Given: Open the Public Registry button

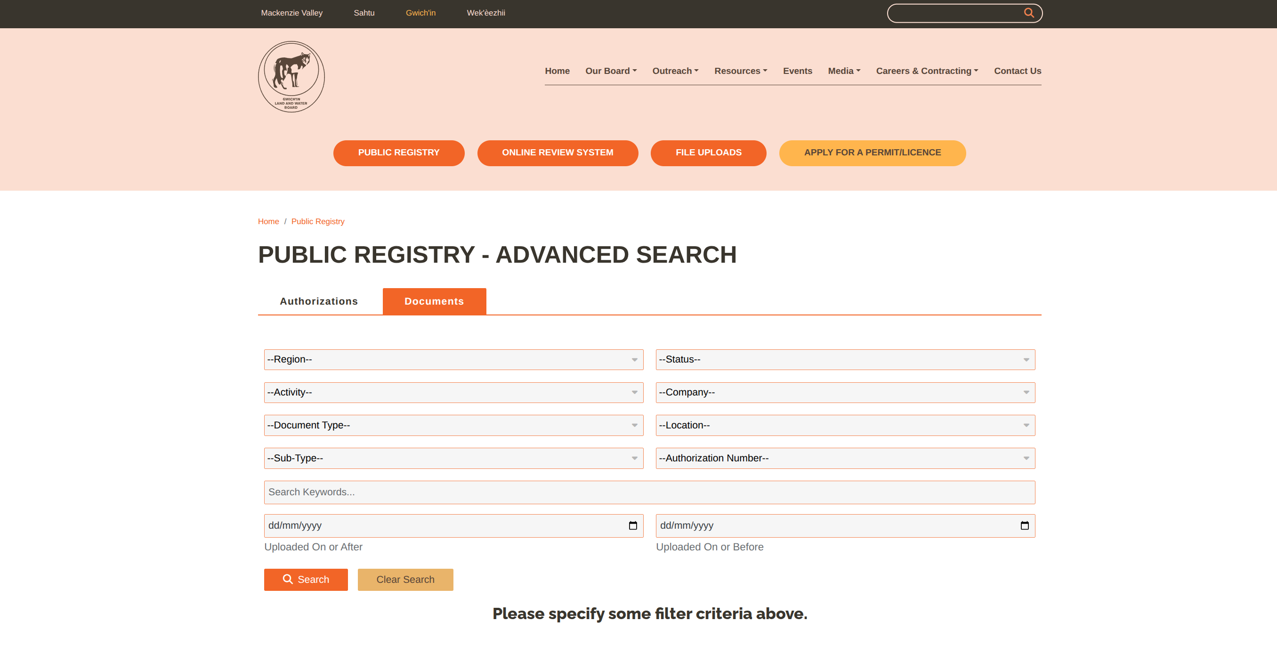Looking at the screenshot, I should [398, 153].
